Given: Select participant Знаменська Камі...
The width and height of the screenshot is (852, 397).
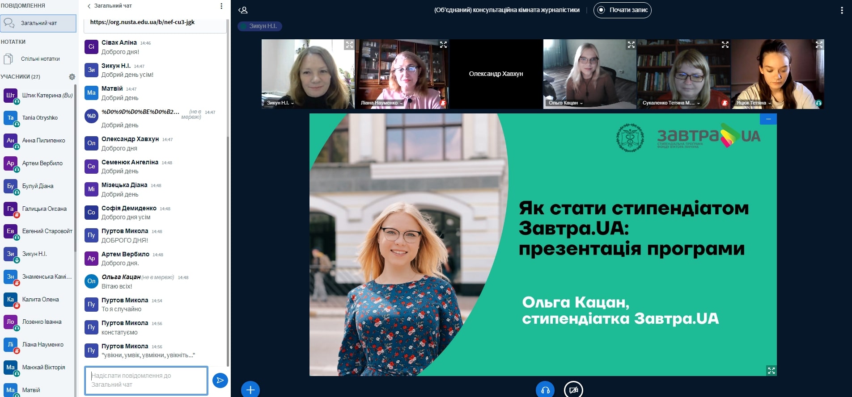Looking at the screenshot, I should click(38, 276).
